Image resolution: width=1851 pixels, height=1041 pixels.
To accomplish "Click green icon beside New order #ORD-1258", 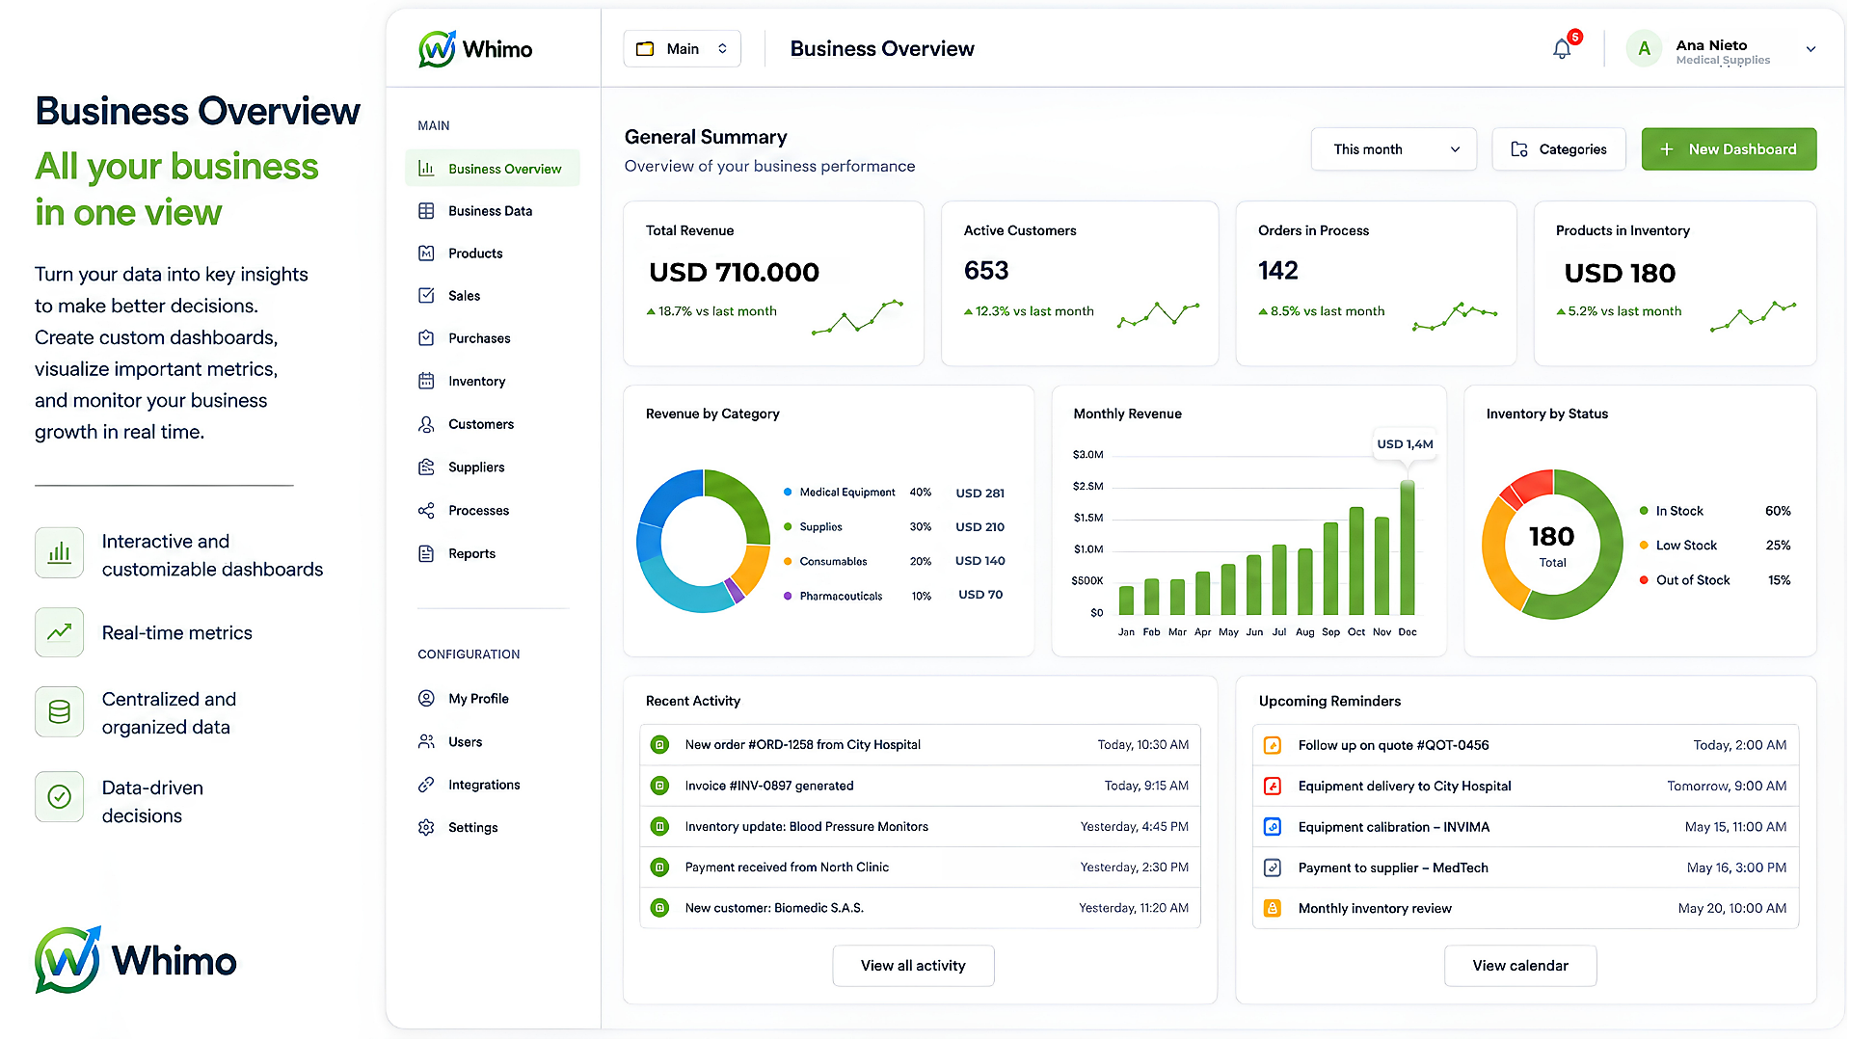I will point(659,745).
